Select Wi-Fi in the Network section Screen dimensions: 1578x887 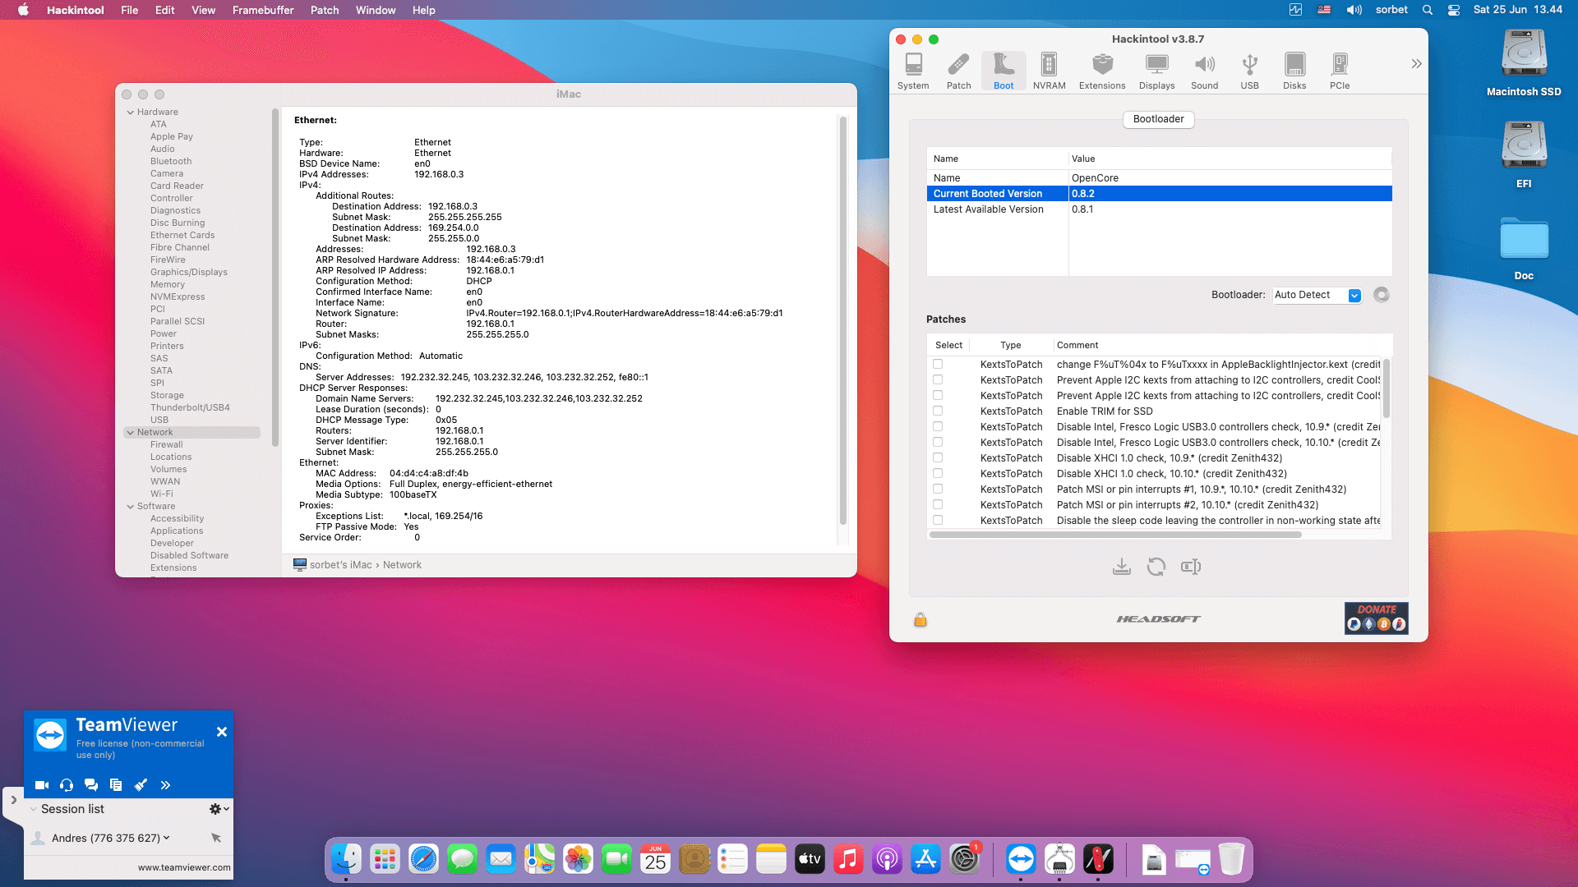[x=162, y=494]
